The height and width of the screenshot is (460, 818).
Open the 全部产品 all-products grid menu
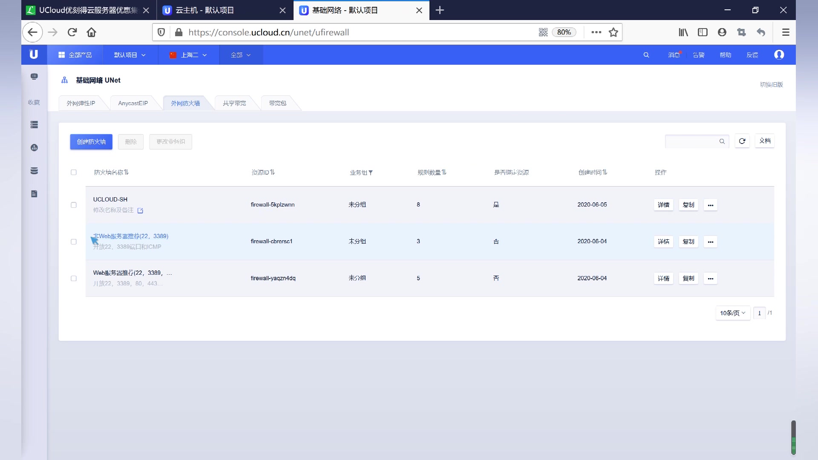coord(75,55)
